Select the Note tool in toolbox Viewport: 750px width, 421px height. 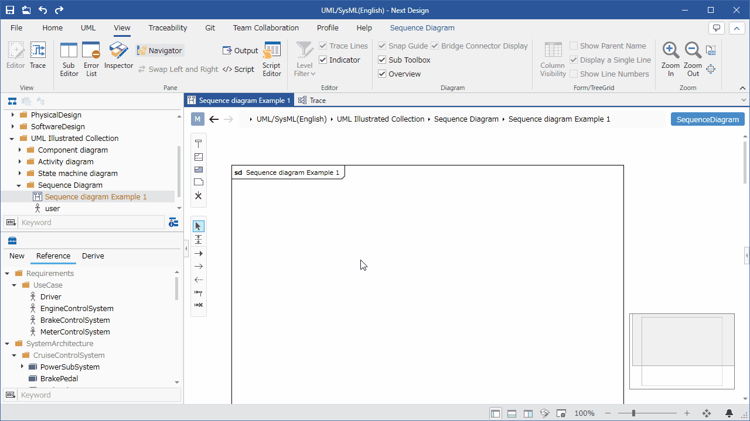[199, 182]
